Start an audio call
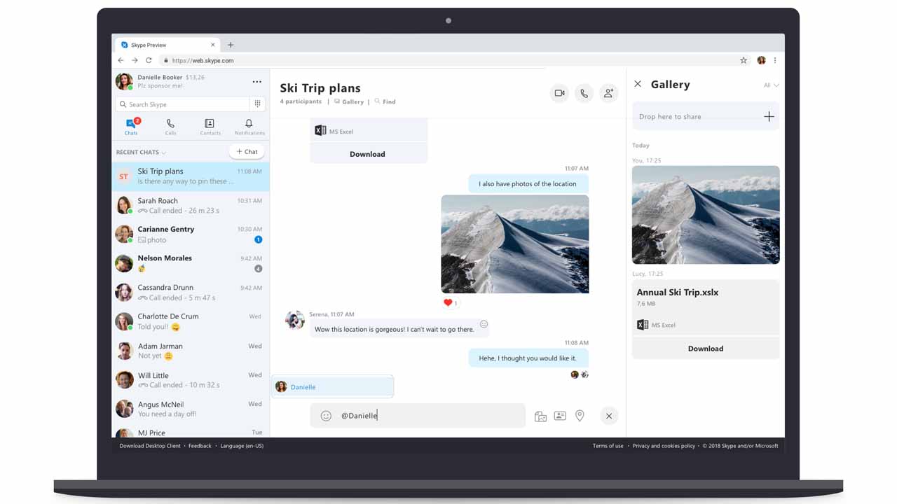 click(584, 92)
